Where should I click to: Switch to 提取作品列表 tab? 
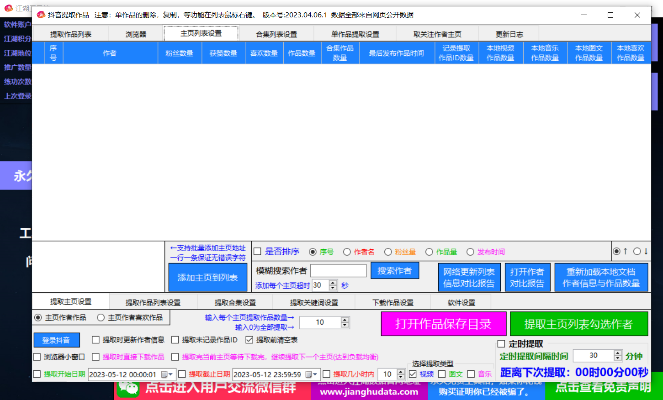pos(71,34)
